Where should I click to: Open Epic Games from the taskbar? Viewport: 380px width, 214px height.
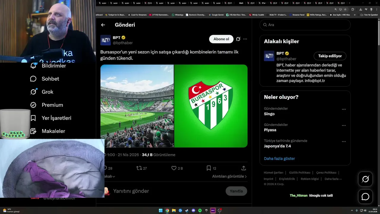pos(206,210)
